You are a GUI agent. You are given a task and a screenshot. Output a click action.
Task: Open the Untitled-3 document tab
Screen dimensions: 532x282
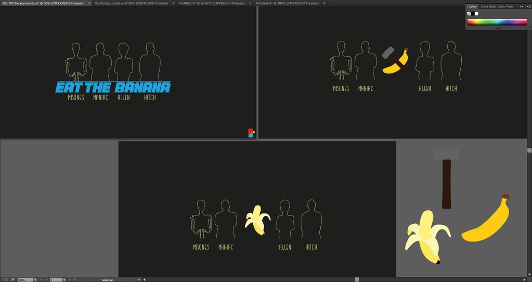point(212,3)
